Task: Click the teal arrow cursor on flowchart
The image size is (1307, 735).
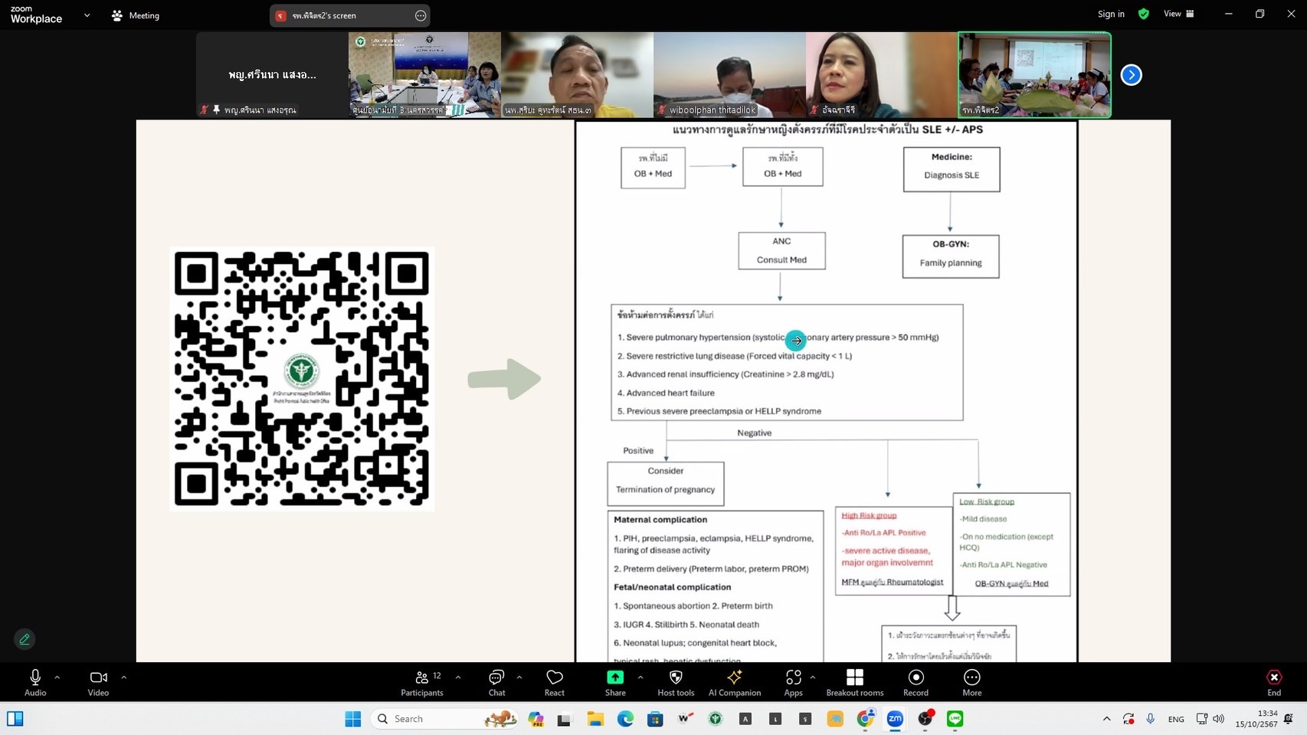Action: tap(796, 341)
